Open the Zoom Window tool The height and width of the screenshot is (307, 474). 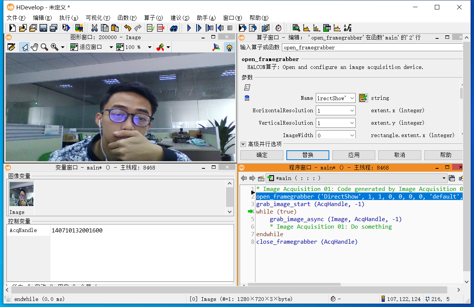(x=296, y=27)
